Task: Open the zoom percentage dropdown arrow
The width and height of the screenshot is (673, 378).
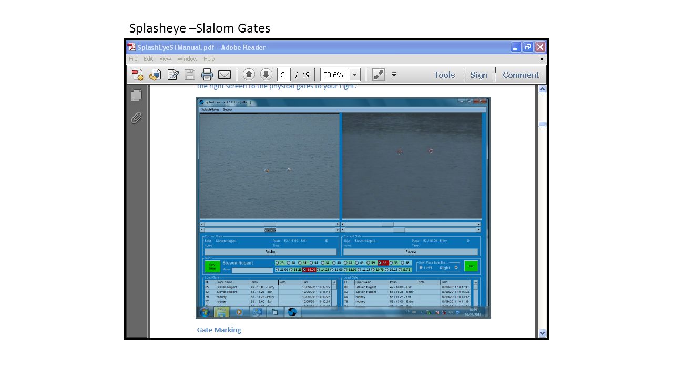Action: 355,75
